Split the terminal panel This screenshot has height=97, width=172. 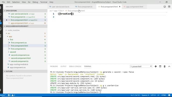[x=160, y=67]
